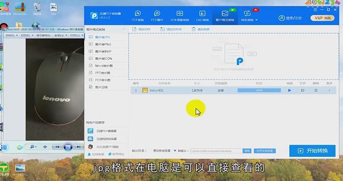The height and width of the screenshot is (181, 343).
Task: Click the helc.HEIC file name
Action: 157,90
